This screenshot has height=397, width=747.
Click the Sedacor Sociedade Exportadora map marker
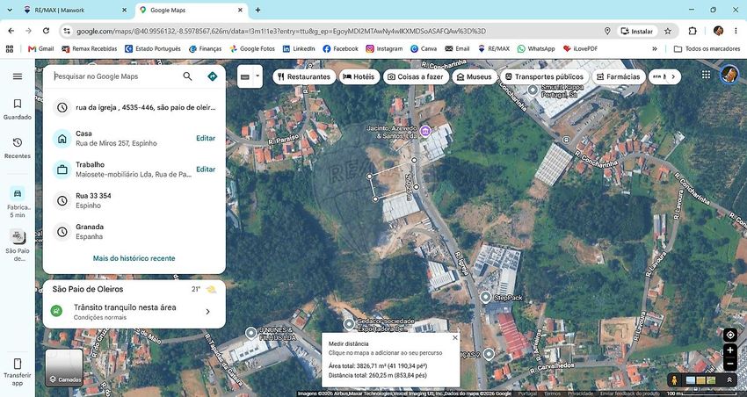(x=349, y=324)
